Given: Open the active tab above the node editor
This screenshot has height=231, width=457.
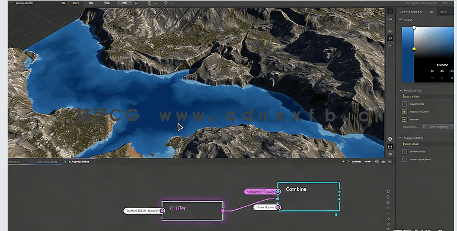Looking at the screenshot, I should click(79, 161).
